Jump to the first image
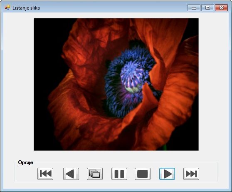The image size is (232, 192). click(45, 174)
